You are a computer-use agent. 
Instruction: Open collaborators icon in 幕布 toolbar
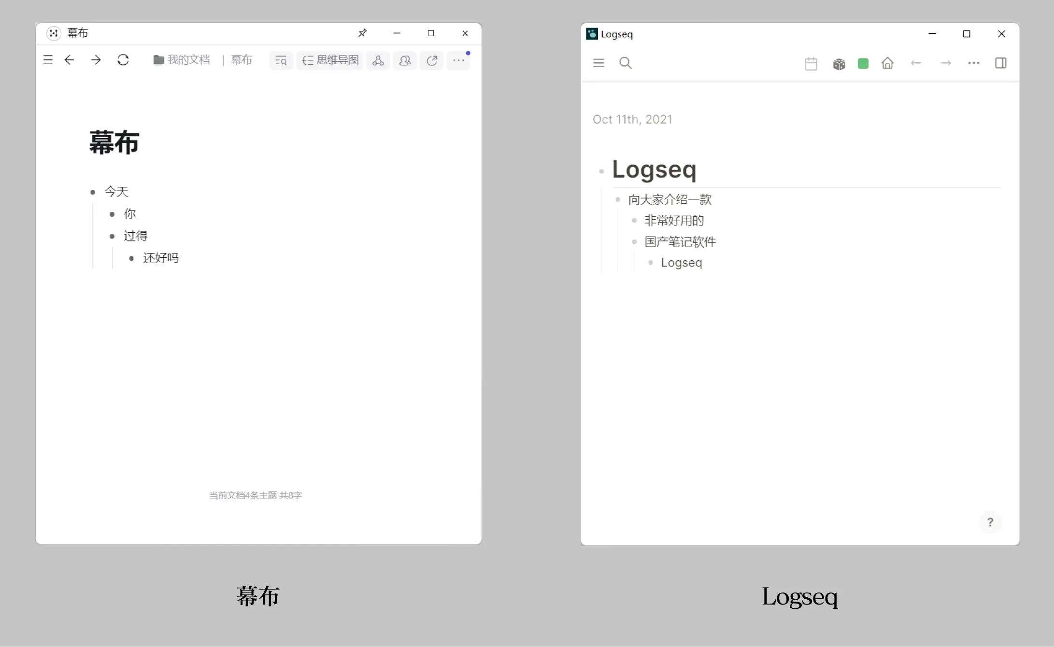405,60
